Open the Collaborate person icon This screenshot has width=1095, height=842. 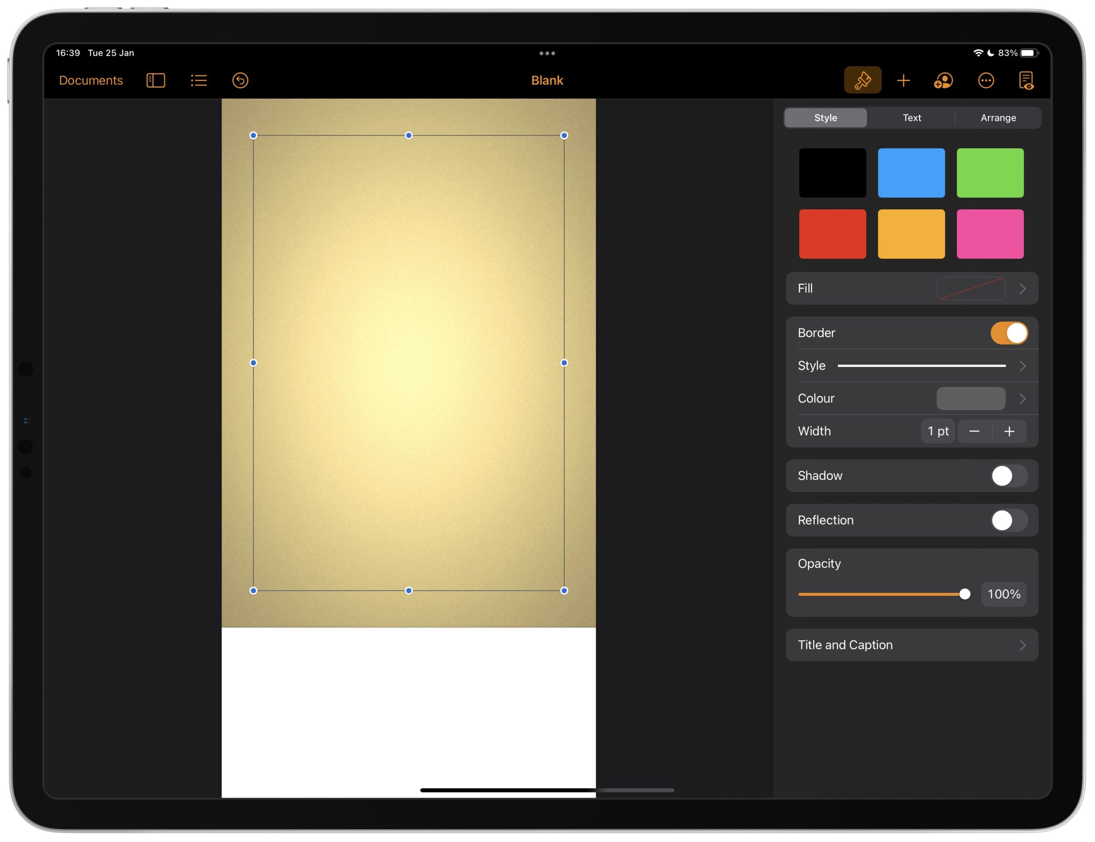[944, 80]
